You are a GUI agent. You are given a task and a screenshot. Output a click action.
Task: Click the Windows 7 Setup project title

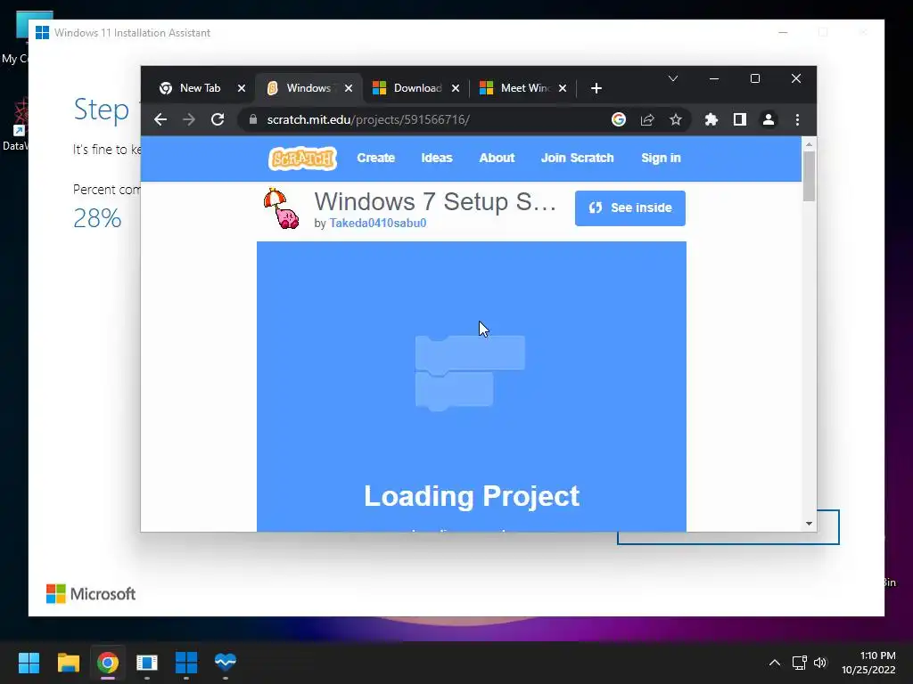[x=435, y=202]
